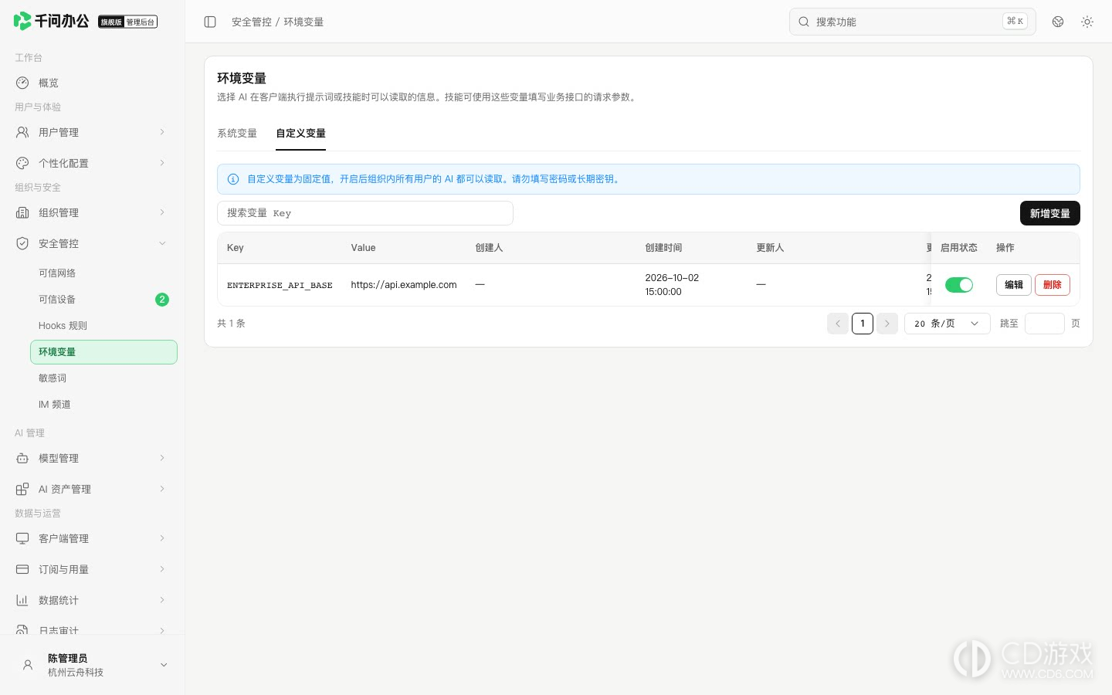The height and width of the screenshot is (695, 1112).
Task: Click the AI 资产管理 grid icon
Action: coord(22,489)
